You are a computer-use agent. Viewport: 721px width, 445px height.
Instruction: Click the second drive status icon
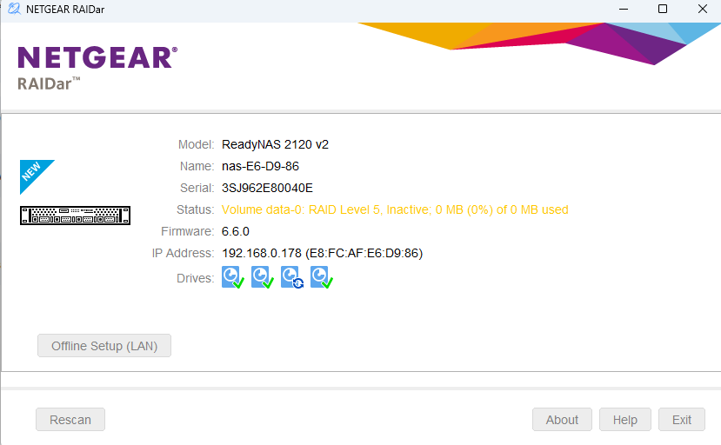click(262, 277)
